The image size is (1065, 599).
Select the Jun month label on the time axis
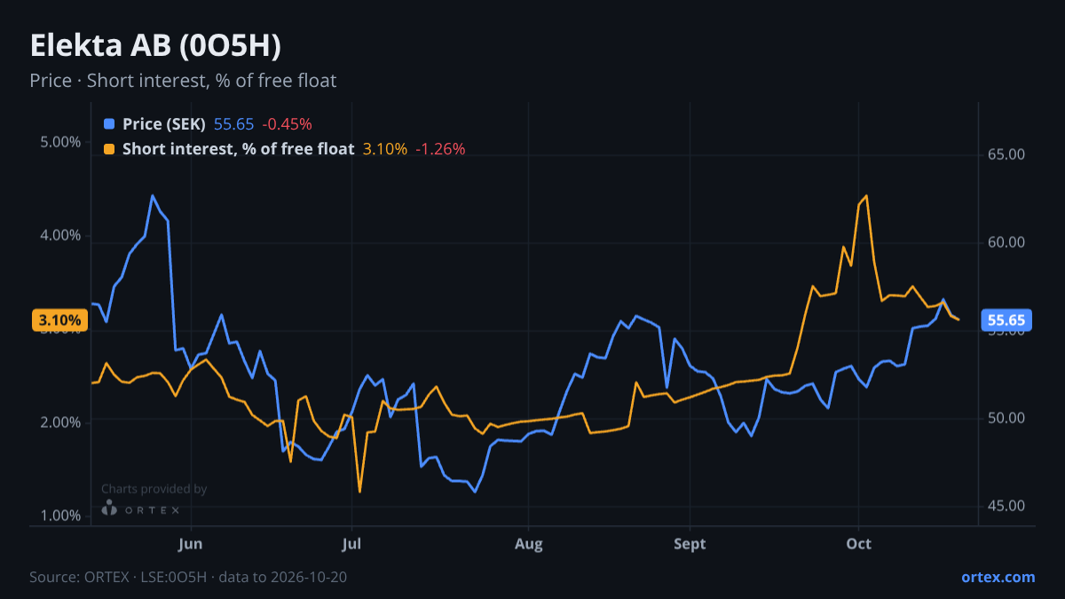click(191, 544)
